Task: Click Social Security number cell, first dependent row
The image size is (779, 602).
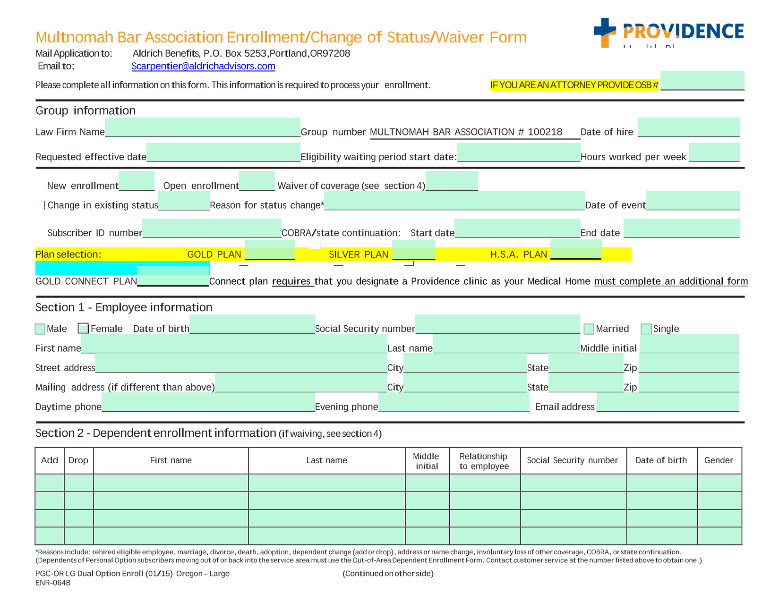Action: [574, 483]
